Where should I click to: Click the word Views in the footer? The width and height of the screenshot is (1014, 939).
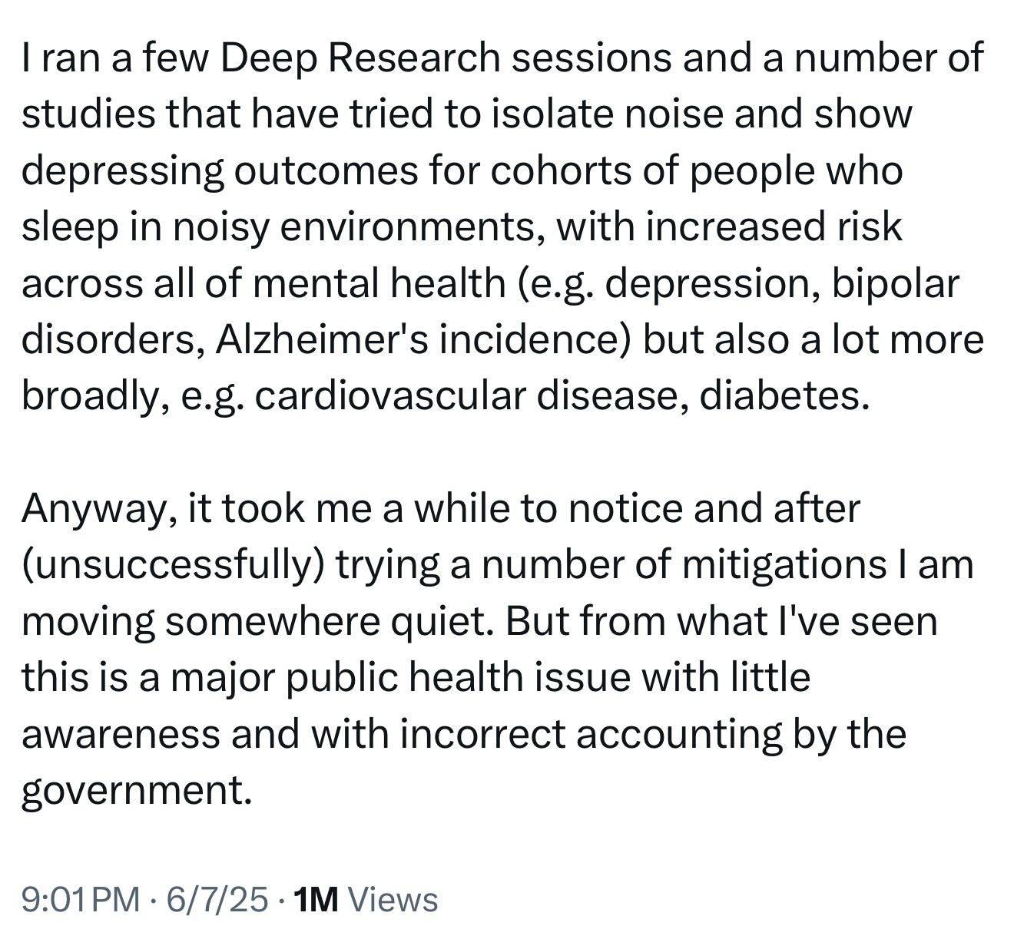pos(393,899)
